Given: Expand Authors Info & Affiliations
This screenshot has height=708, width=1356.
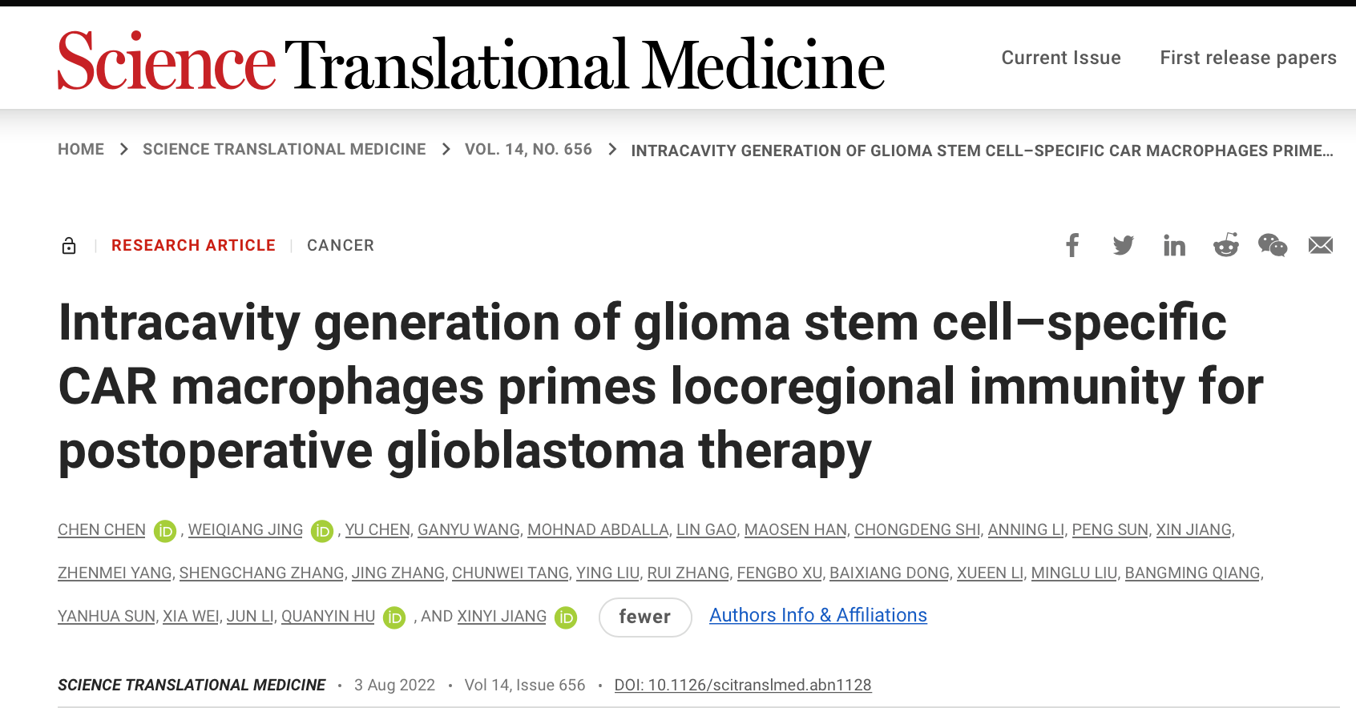Looking at the screenshot, I should point(817,615).
